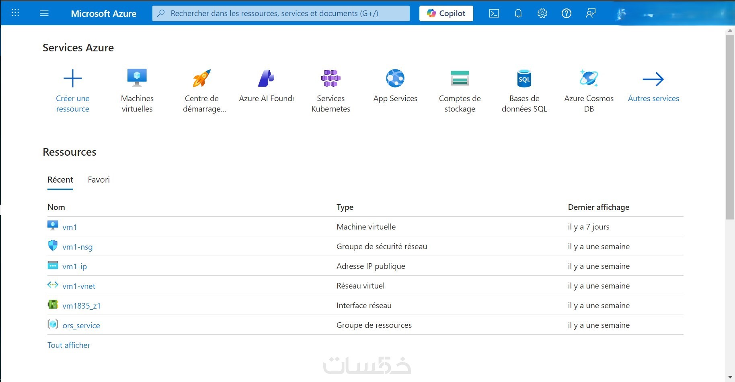Click the ors_service resource group icon
The height and width of the screenshot is (382, 735).
pos(53,324)
